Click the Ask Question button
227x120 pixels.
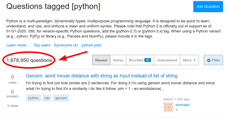pyautogui.click(x=208, y=7)
